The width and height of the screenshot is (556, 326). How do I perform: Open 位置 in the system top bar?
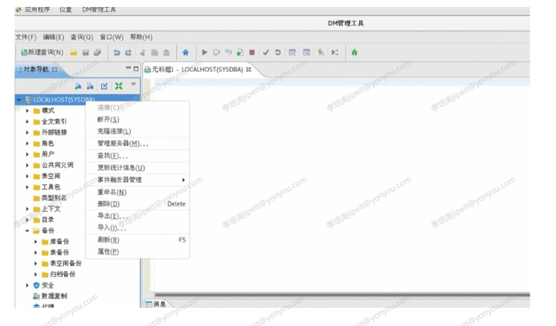tap(65, 10)
